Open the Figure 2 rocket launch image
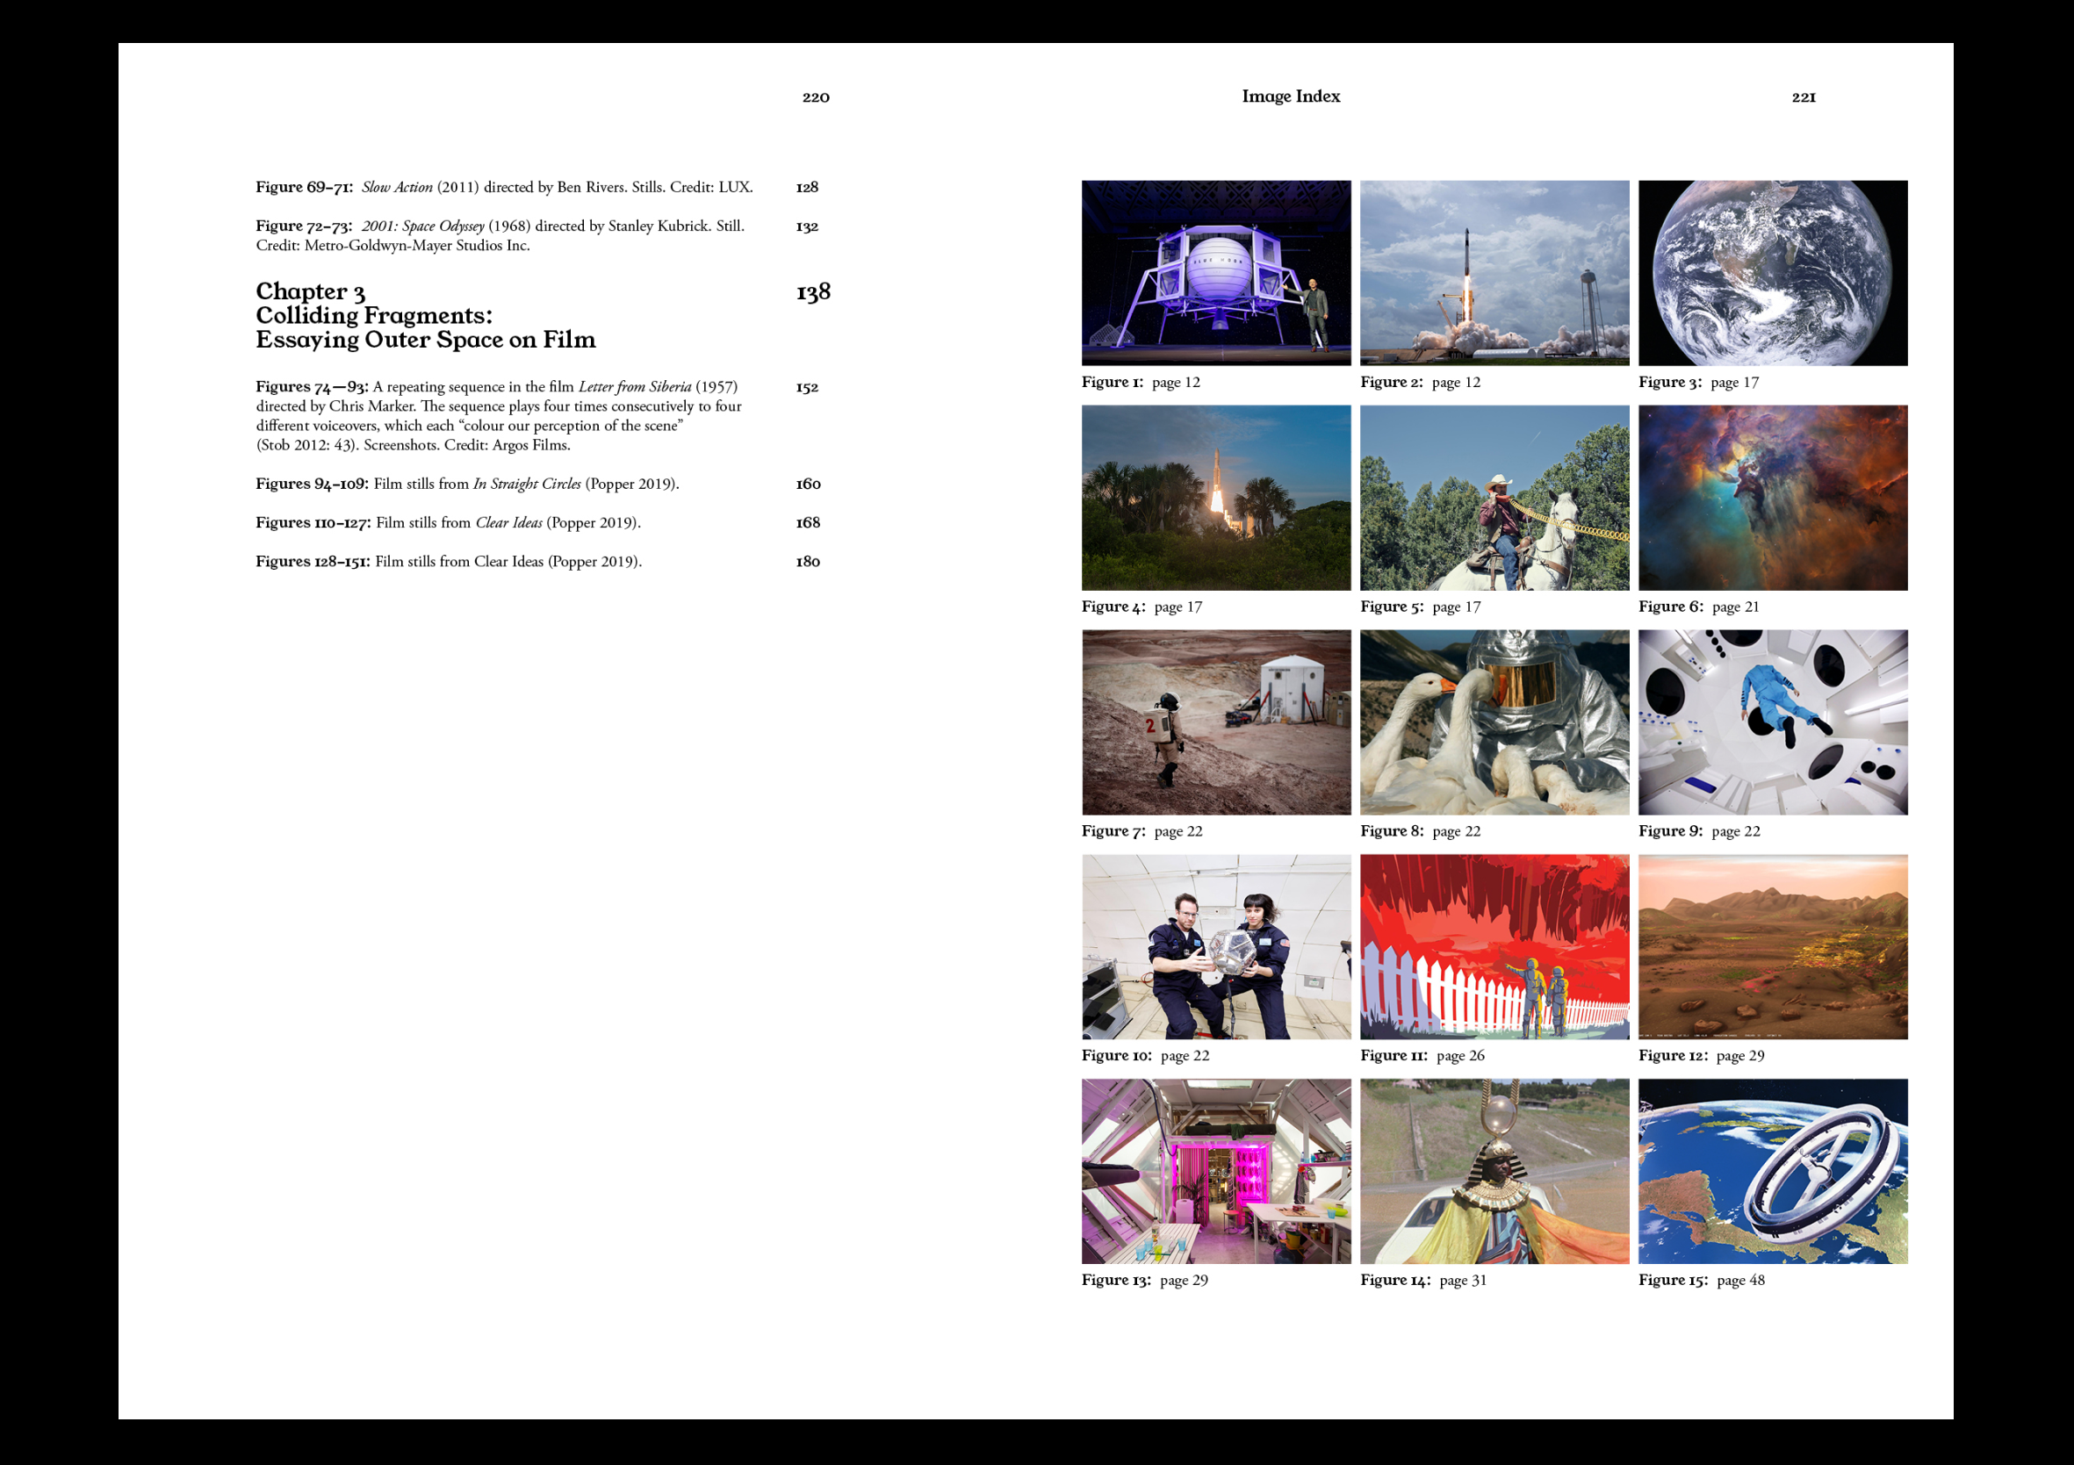The height and width of the screenshot is (1465, 2074). pos(1494,273)
